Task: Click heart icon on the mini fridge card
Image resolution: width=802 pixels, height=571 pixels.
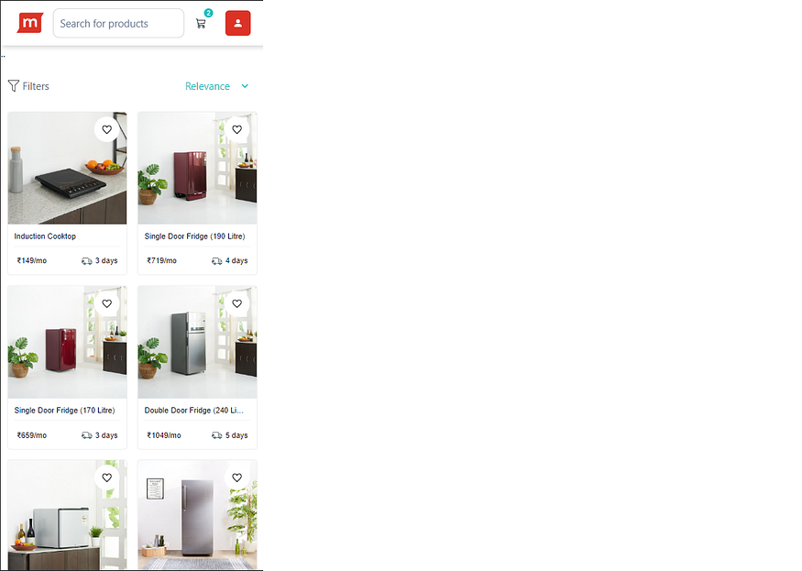Action: point(107,478)
